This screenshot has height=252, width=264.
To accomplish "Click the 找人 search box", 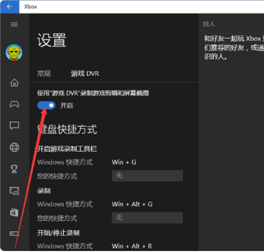I will click(231, 24).
